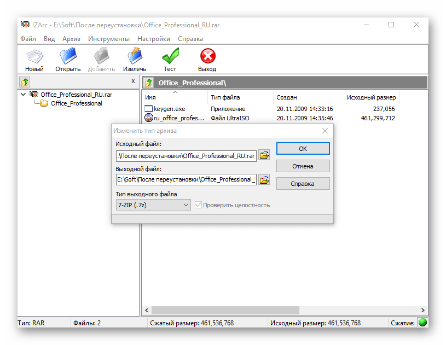The width and height of the screenshot is (446, 345).
Task: Click Сжатый размер: 461,536,768 in status bar
Action: click(x=192, y=323)
